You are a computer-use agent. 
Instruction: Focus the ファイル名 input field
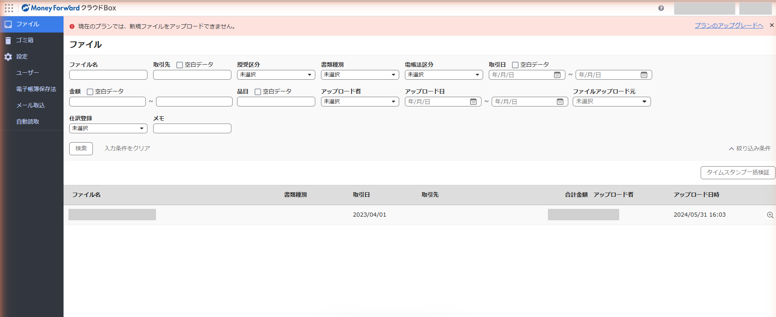coord(108,75)
